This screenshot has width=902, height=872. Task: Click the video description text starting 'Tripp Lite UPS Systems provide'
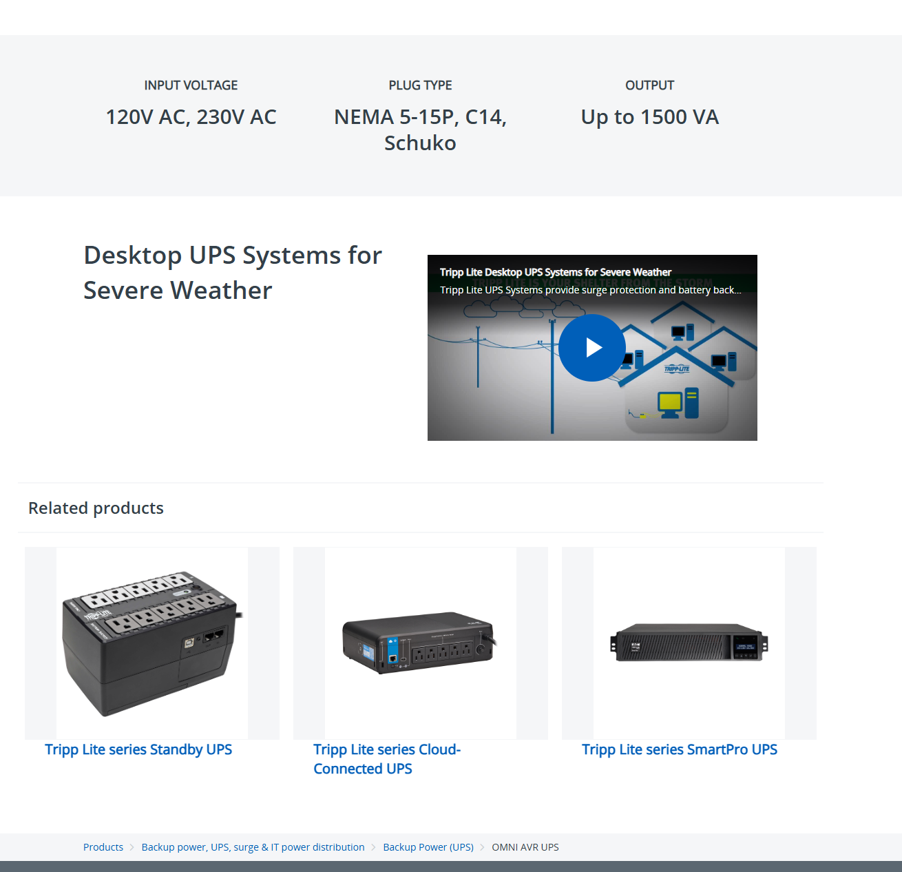click(x=590, y=290)
